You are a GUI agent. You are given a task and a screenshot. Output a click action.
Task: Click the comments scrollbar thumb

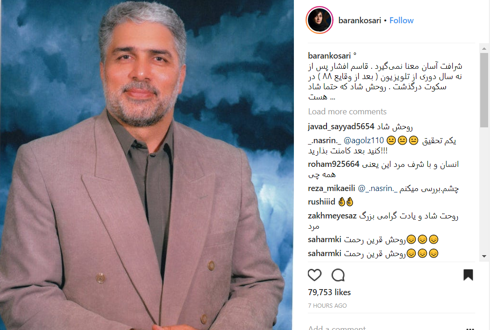coord(484,90)
